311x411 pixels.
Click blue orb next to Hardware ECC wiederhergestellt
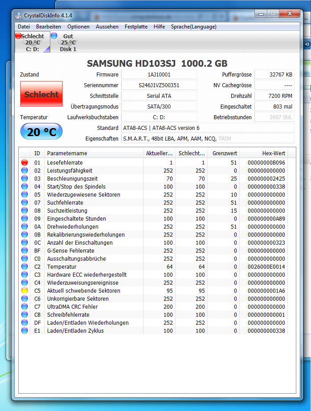[25, 275]
